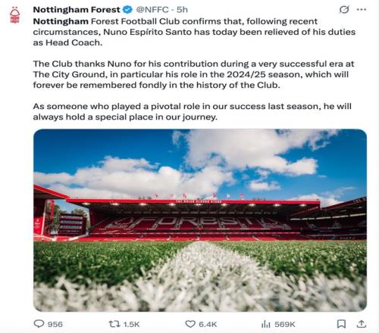View analytics icon showing 569K views

coord(265,324)
